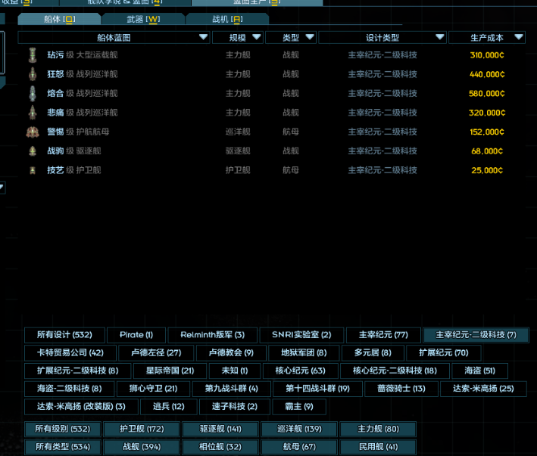Click the 熔合 battlecruiser ship icon
The height and width of the screenshot is (456, 537).
click(33, 93)
